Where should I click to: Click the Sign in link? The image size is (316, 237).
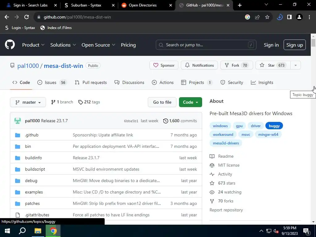tap(271, 45)
